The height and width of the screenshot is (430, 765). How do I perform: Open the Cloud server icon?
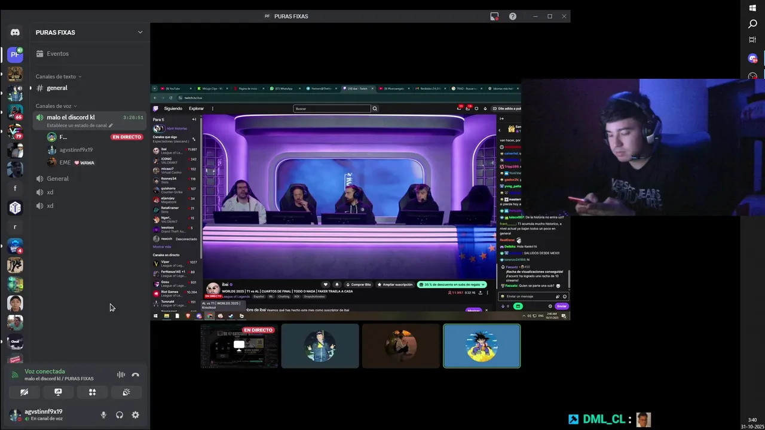(15, 342)
